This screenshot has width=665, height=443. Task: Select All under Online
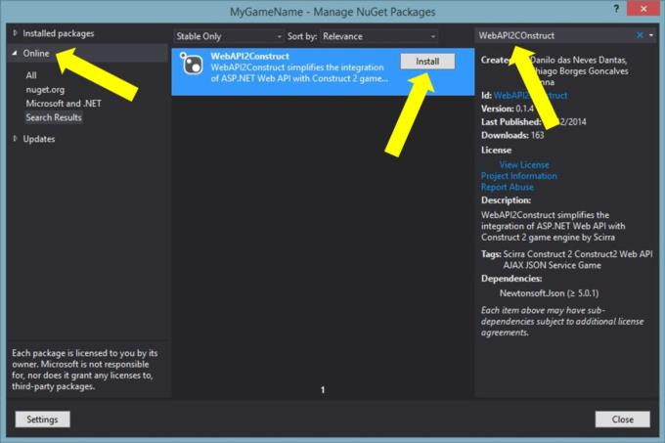[31, 75]
